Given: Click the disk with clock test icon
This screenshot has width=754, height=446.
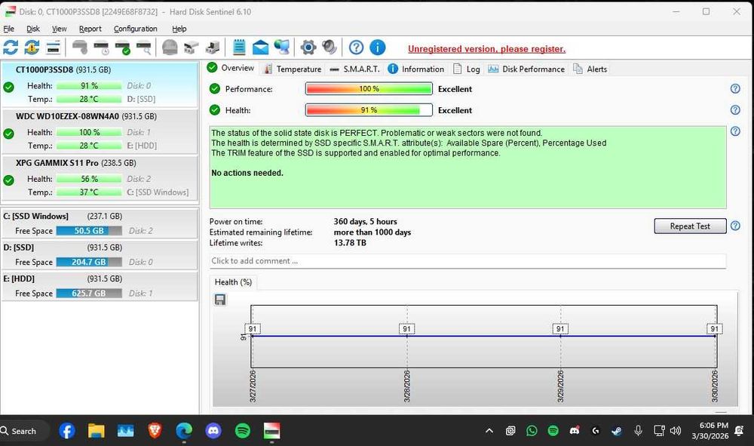Looking at the screenshot, I should (x=102, y=47).
